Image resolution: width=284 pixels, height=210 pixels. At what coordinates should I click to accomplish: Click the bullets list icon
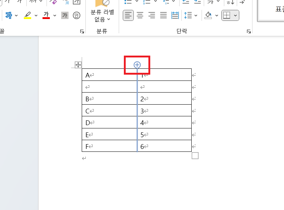pos(128,2)
